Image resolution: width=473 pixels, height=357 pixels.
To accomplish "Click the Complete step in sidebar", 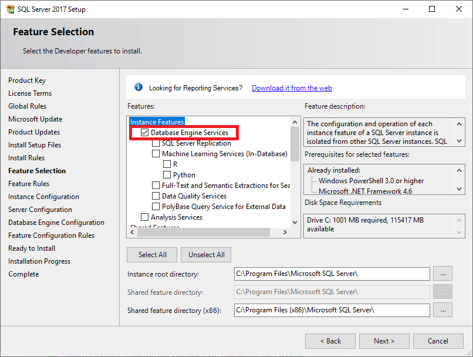I will coord(23,274).
